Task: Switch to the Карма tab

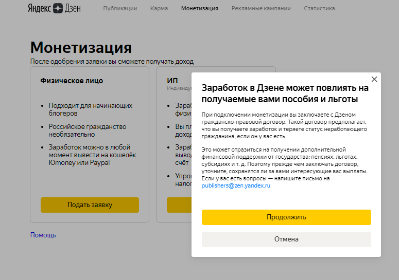Action: [x=159, y=8]
